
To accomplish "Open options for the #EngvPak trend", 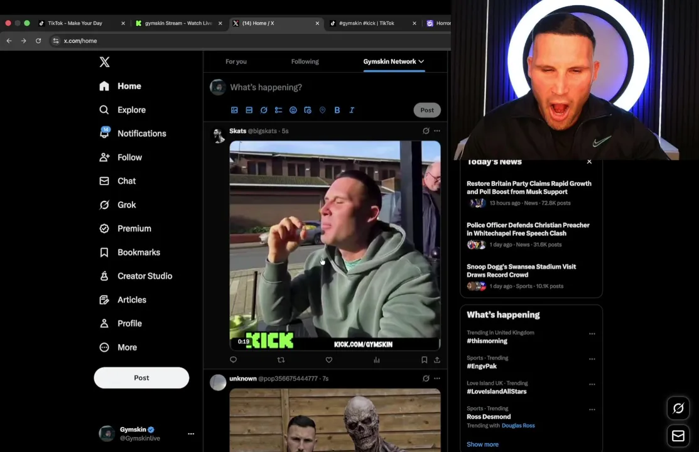I will 592,359.
